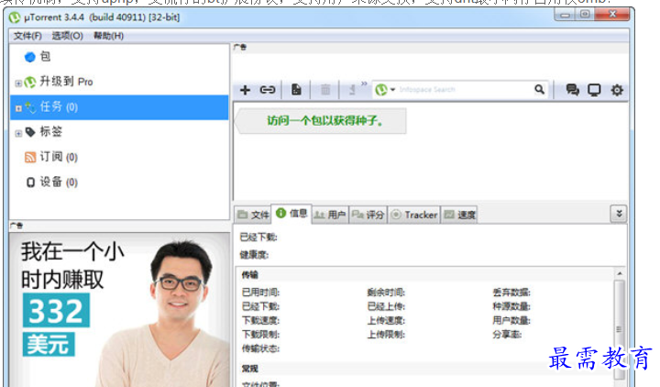Click the blue hexagon icon beside 包
This screenshot has height=387, width=660.
(30, 57)
